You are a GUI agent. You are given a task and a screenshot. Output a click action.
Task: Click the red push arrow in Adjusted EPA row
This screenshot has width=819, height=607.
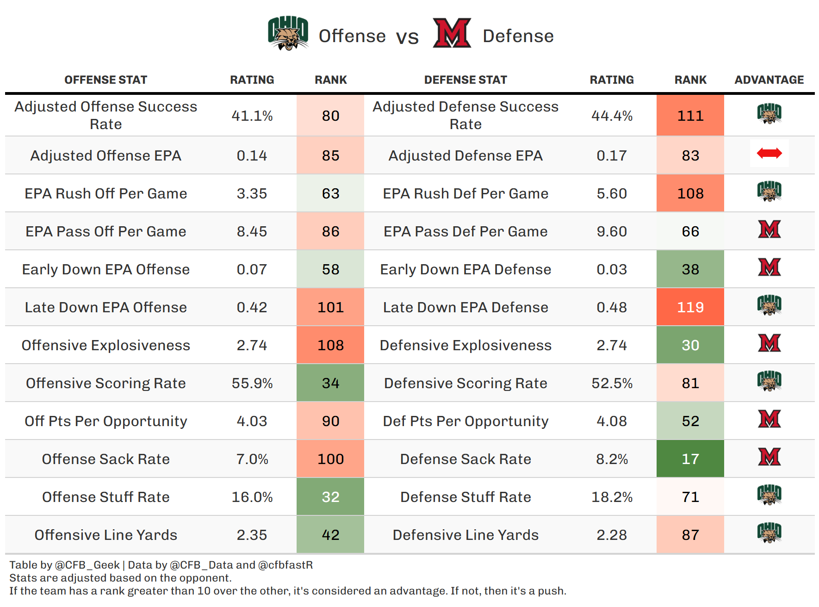pyautogui.click(x=769, y=153)
